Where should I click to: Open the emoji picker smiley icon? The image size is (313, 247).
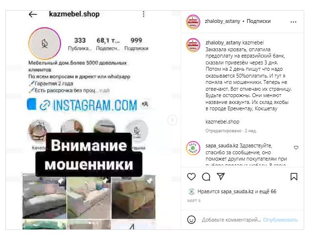[x=191, y=220]
